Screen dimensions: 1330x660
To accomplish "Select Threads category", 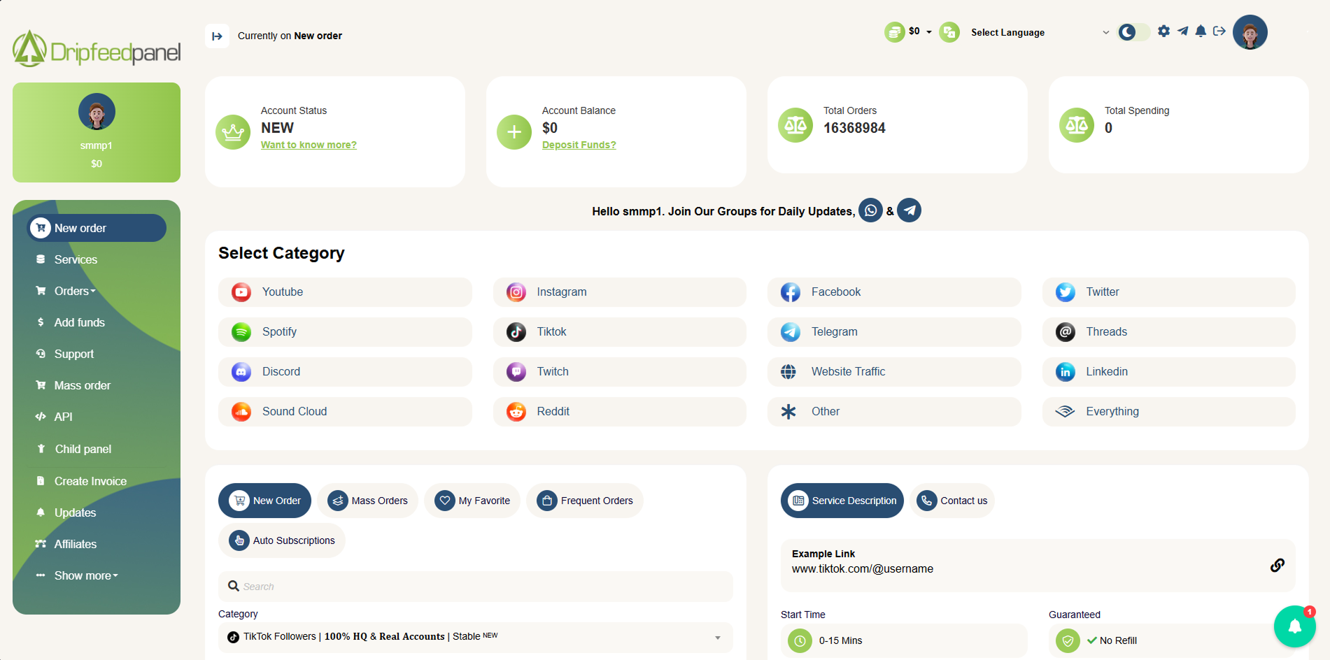I will (x=1169, y=332).
